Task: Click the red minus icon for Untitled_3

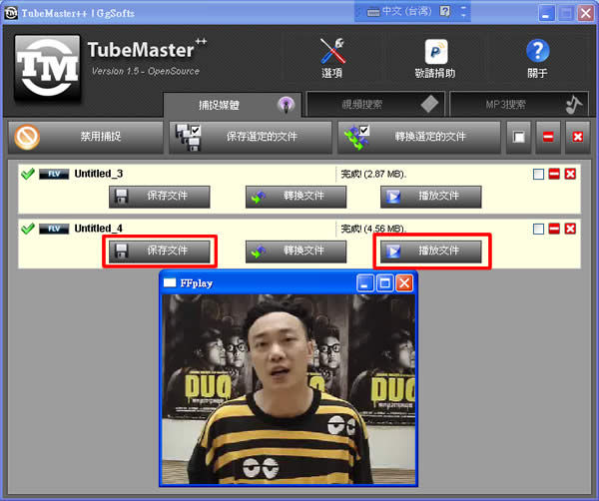Action: 554,174
